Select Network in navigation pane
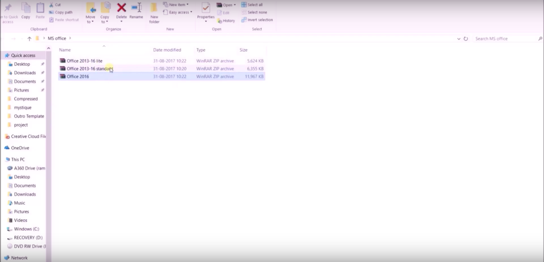 [19, 258]
